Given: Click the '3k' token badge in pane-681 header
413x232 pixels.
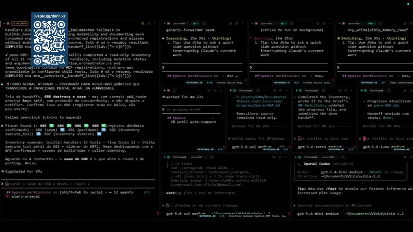Looking at the screenshot, I should point(283,24).
